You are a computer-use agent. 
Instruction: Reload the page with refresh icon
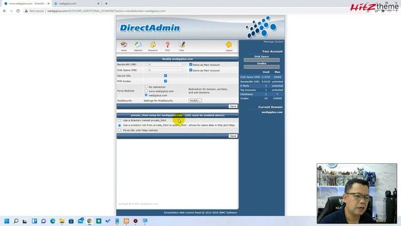[18, 11]
